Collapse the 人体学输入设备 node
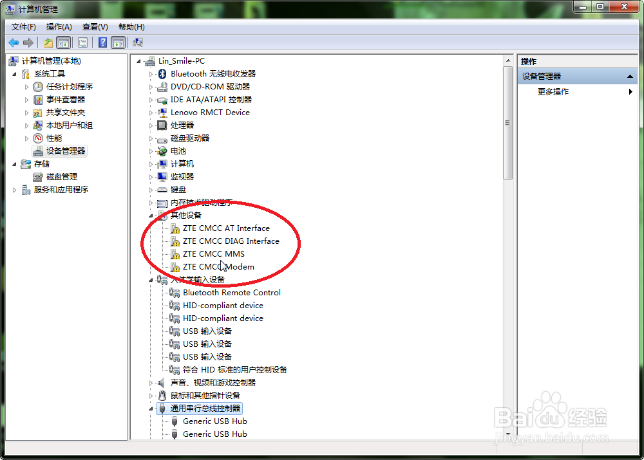Viewport: 644px width, 460px height. tap(151, 281)
